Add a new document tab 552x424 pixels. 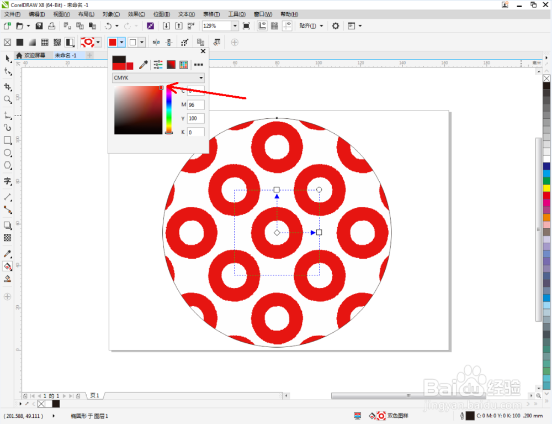(x=90, y=55)
